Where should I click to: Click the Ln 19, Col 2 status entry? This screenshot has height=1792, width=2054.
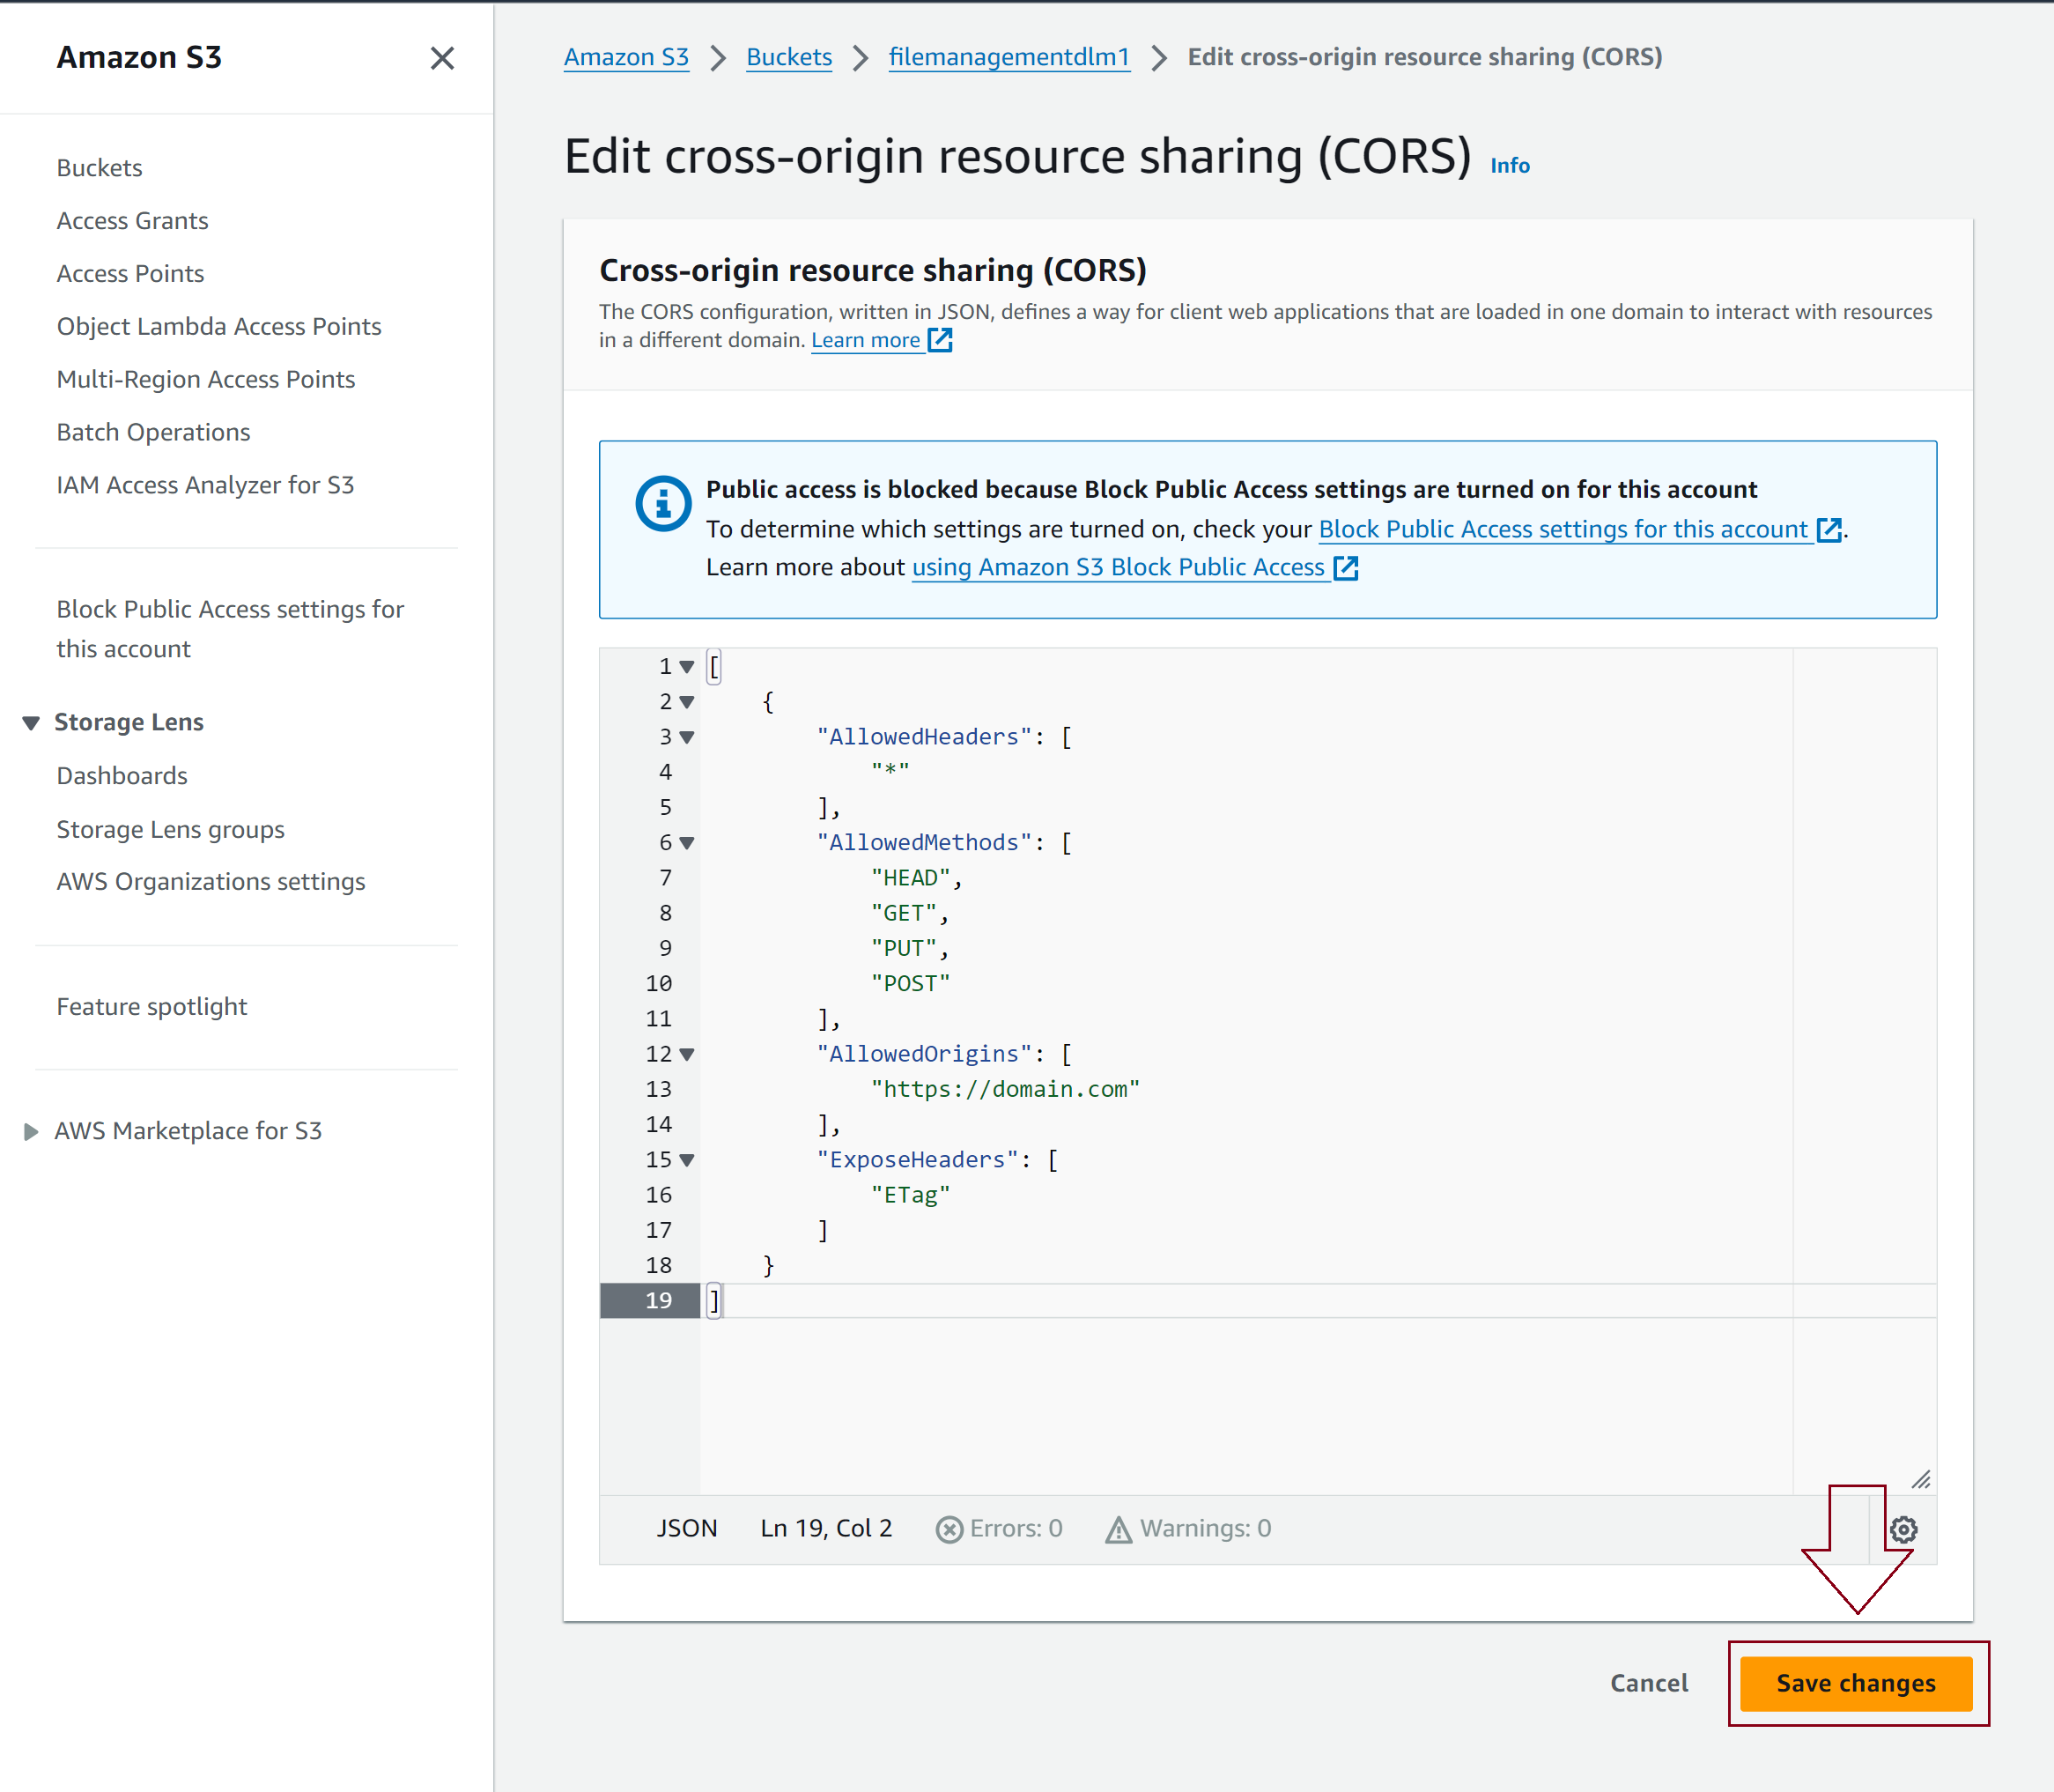pyautogui.click(x=825, y=1529)
